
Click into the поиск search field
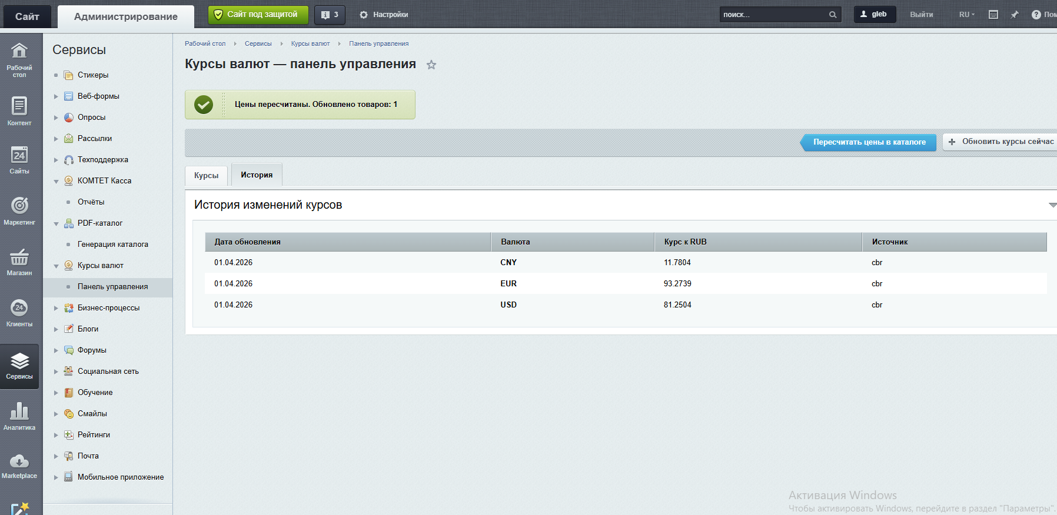[x=773, y=15]
